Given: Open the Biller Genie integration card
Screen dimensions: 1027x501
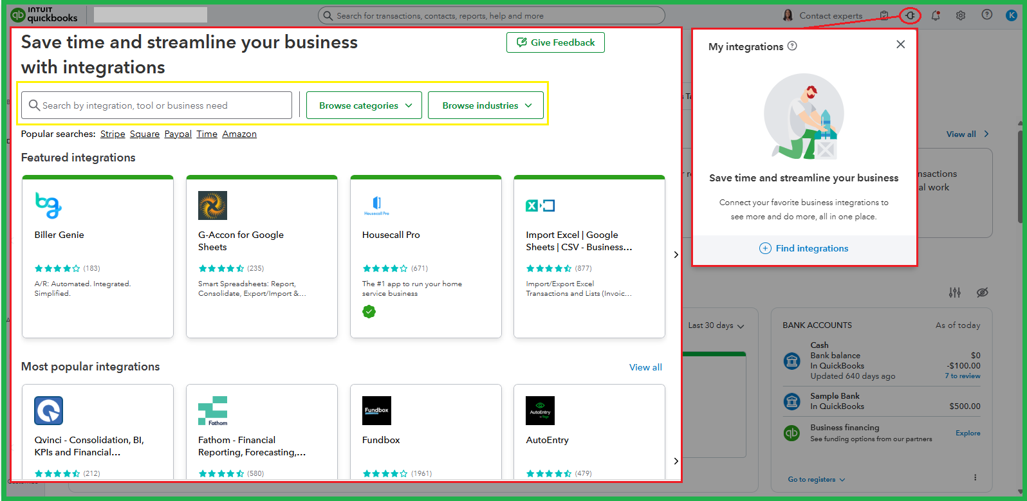Looking at the screenshot, I should point(98,257).
